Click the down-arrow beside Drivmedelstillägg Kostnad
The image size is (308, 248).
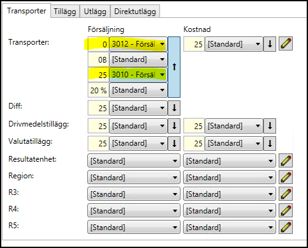270,126
